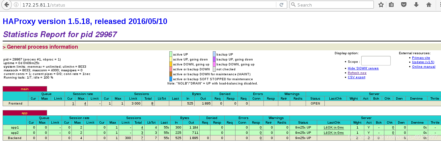Click the active DOWN, going up color box

coord(171,64)
